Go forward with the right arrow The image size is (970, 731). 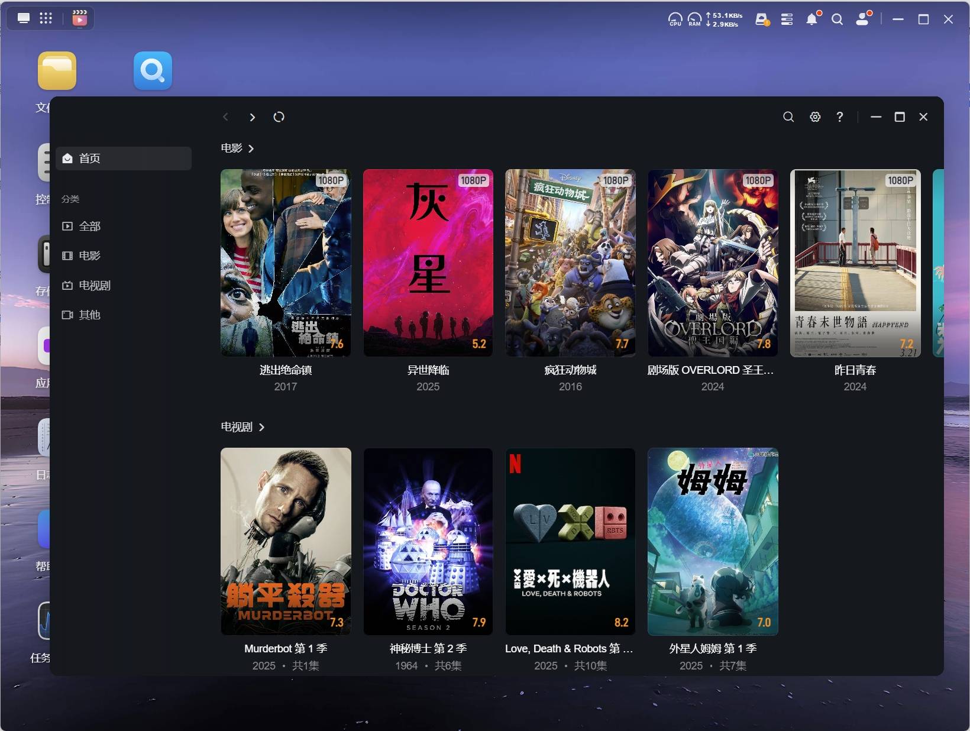tap(252, 117)
